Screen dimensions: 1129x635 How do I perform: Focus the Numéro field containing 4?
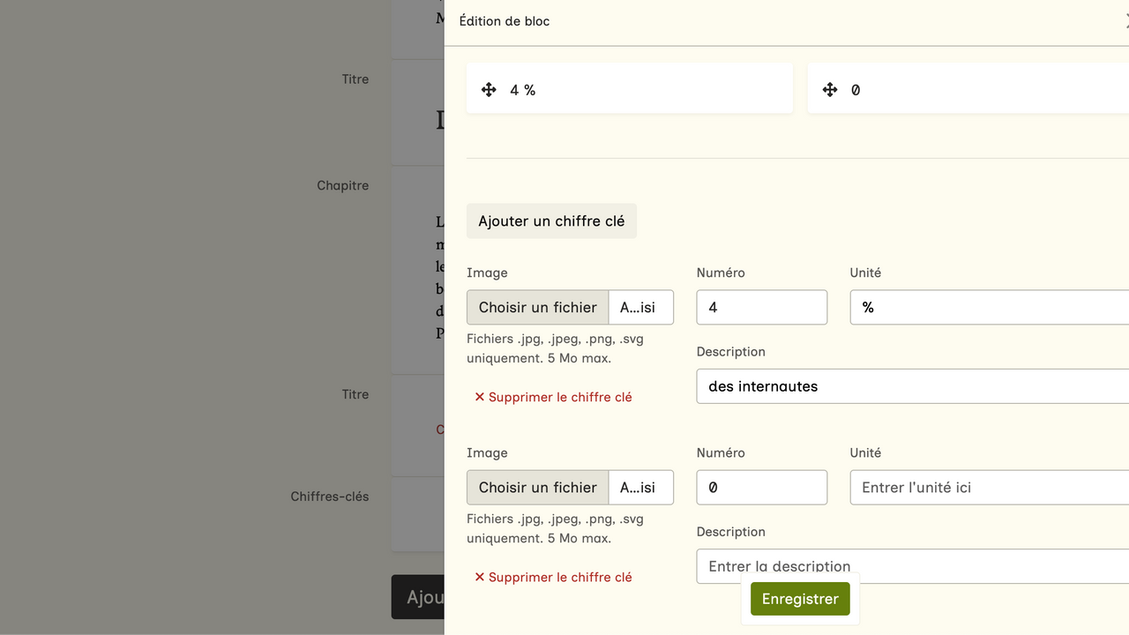click(x=761, y=308)
